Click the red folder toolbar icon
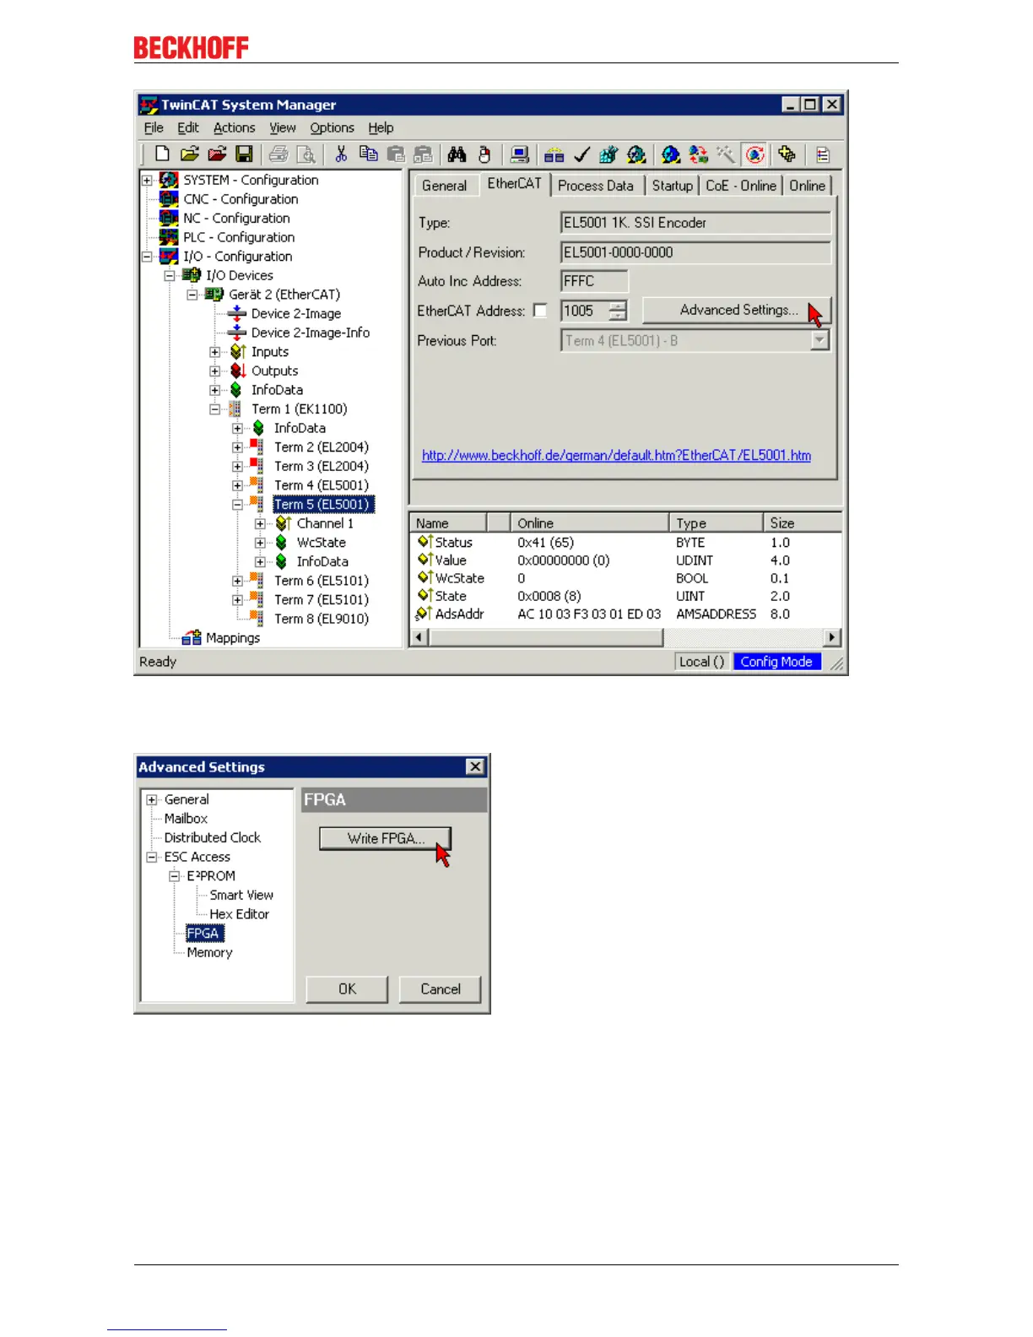 [x=218, y=154]
